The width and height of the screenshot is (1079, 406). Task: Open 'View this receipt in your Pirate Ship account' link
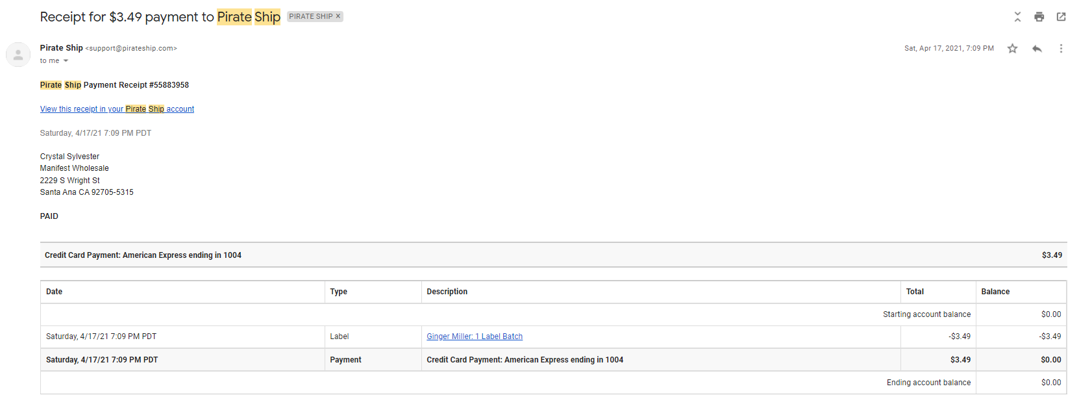pos(117,109)
